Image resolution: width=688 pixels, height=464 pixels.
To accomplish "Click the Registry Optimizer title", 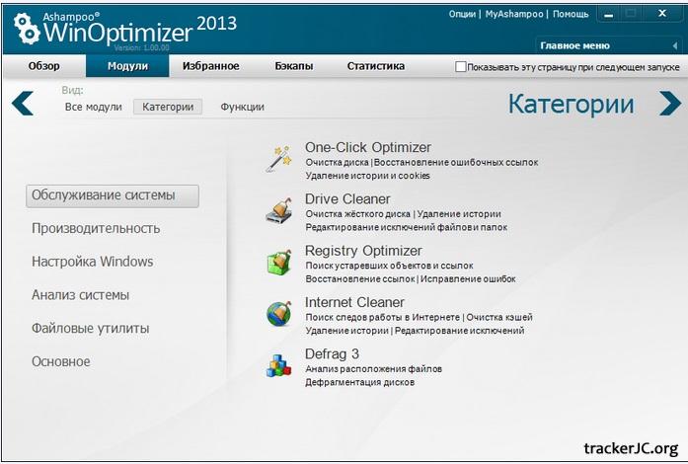I will pos(363,251).
